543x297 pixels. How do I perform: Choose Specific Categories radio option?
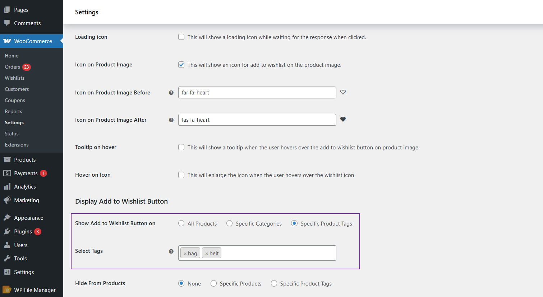click(x=229, y=223)
